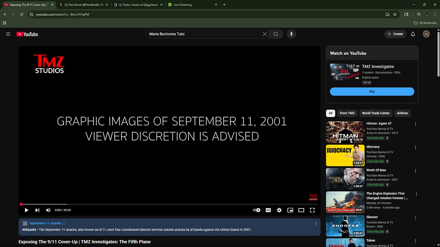Click the magnifier search button
The width and height of the screenshot is (440, 247).
276,34
